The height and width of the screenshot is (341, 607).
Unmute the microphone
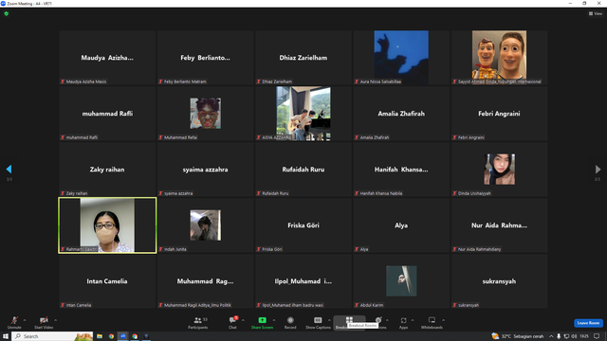click(x=14, y=322)
